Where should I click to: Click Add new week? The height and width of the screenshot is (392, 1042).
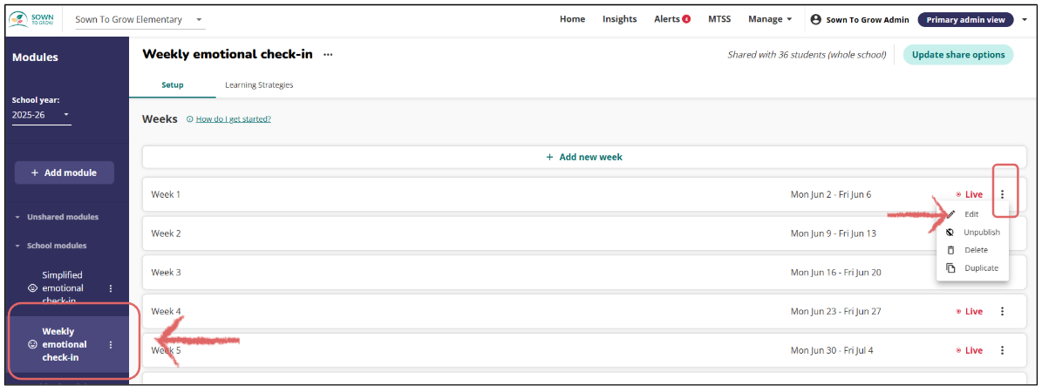coord(584,158)
